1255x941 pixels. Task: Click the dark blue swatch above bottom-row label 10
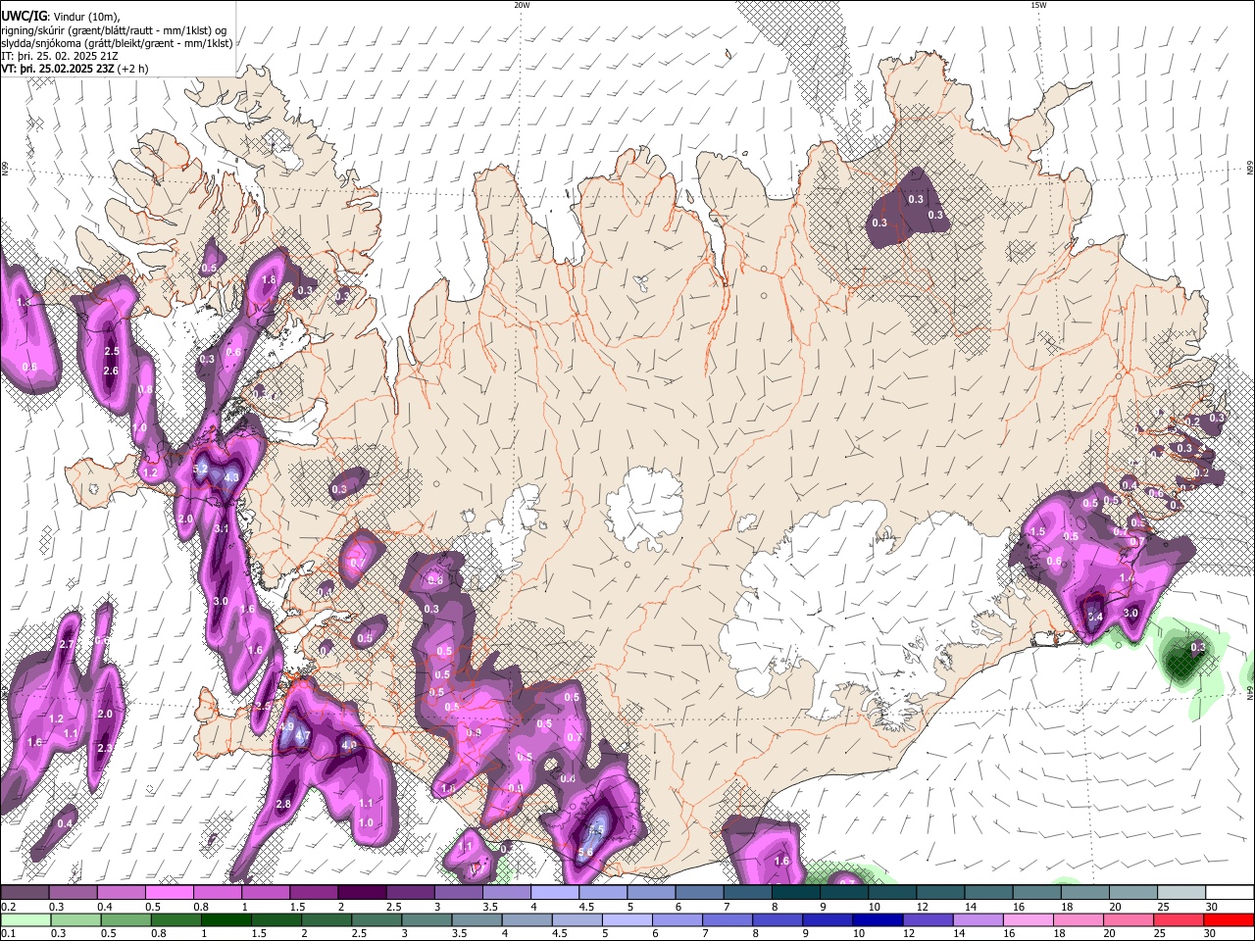[877, 920]
